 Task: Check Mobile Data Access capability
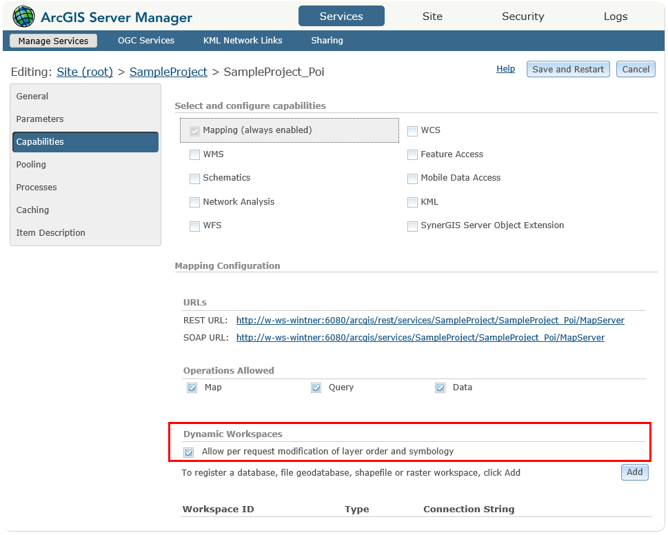pos(412,179)
